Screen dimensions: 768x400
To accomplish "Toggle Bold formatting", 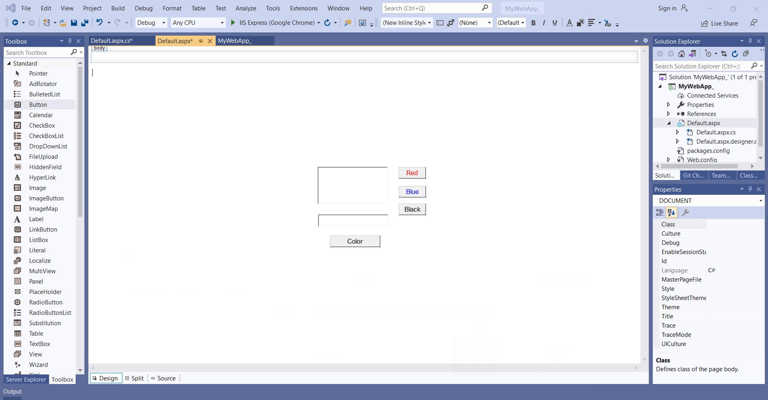I will coord(533,23).
